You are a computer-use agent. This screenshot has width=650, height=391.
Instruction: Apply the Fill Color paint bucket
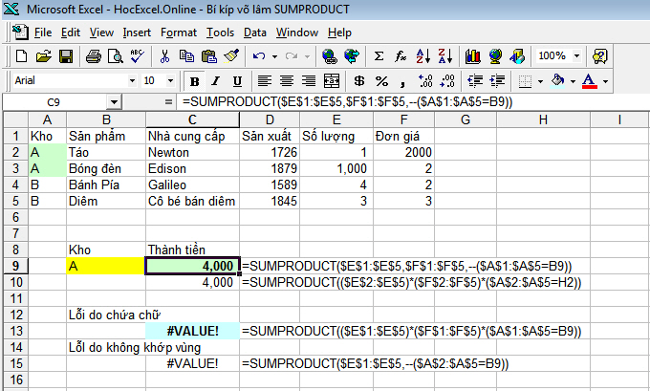(558, 80)
